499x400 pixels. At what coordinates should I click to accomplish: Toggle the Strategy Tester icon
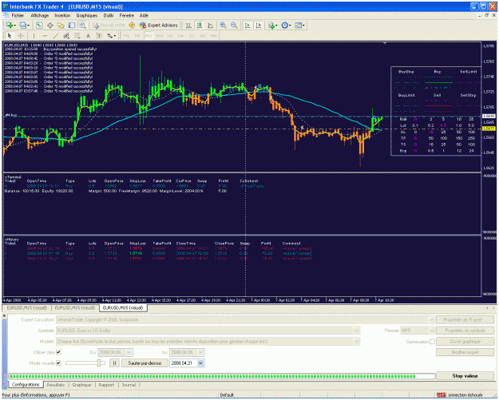[83, 26]
